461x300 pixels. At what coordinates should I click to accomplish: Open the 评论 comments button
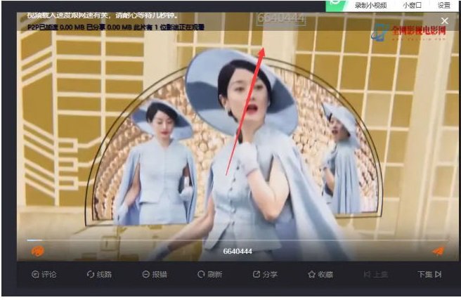[44, 275]
